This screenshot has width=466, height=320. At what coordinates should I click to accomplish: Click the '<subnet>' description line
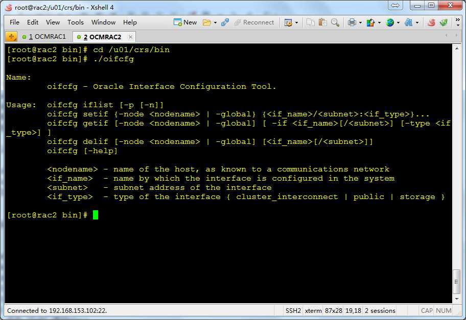click(159, 188)
